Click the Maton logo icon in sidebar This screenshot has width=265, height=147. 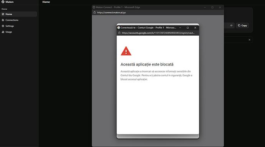click(3, 2)
